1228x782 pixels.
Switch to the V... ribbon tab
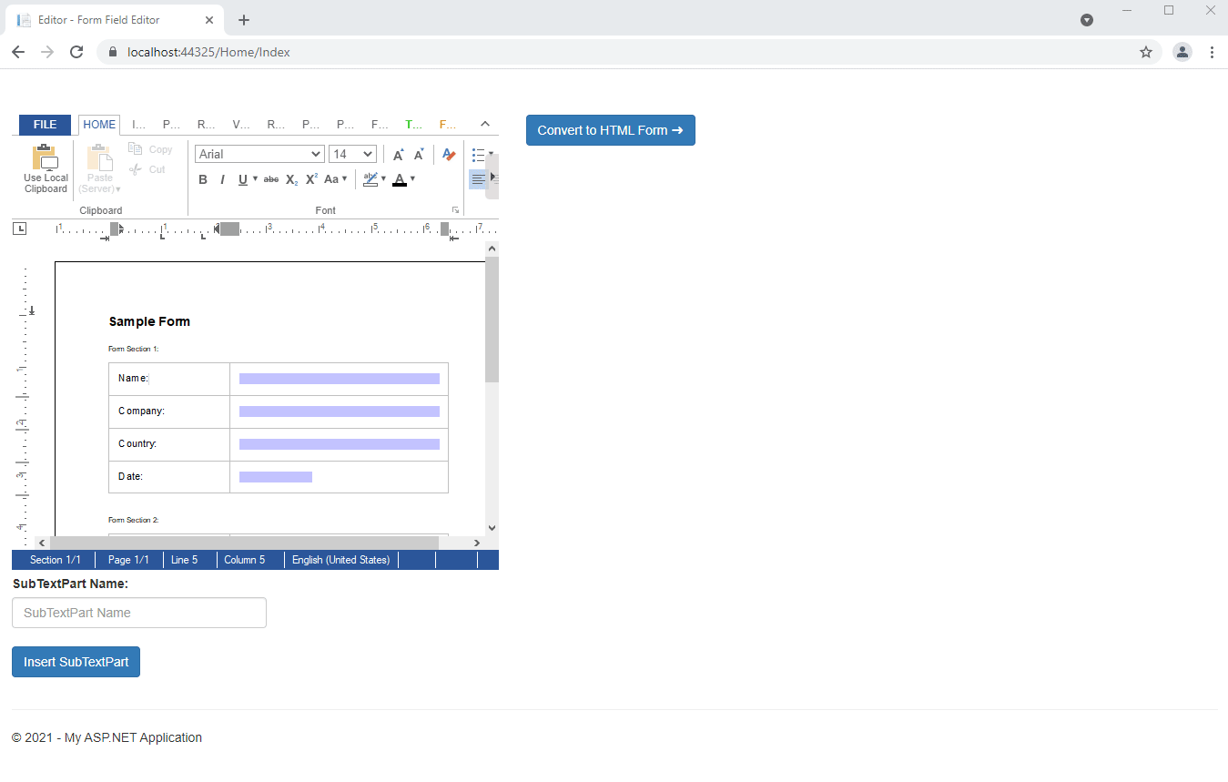point(240,125)
